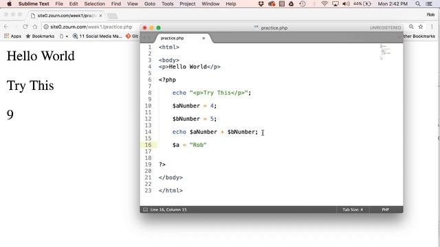Open the Selection menu
The width and height of the screenshot is (440, 247).
[x=95, y=3]
